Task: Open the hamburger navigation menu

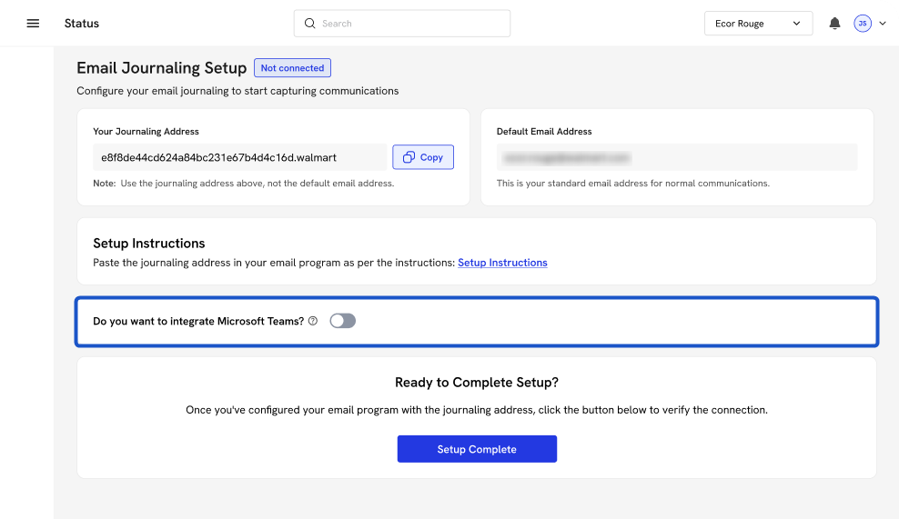Action: 33,24
